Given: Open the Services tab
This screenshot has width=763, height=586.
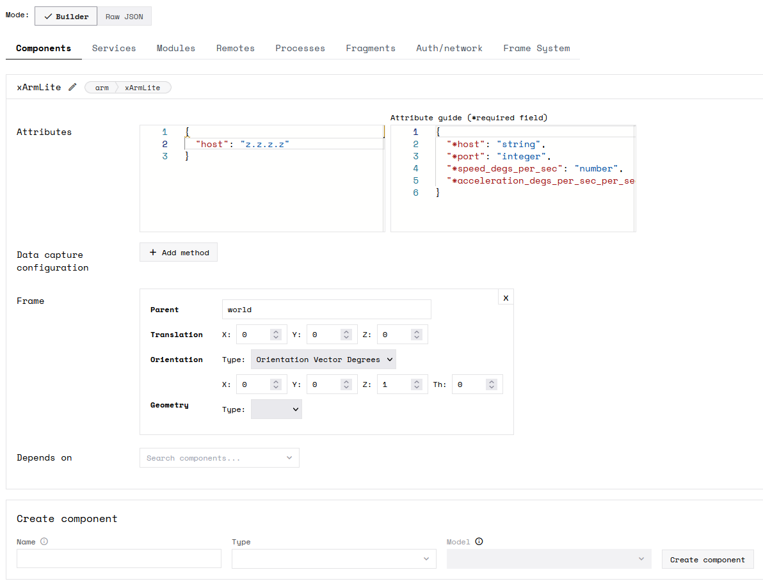Looking at the screenshot, I should [x=114, y=48].
